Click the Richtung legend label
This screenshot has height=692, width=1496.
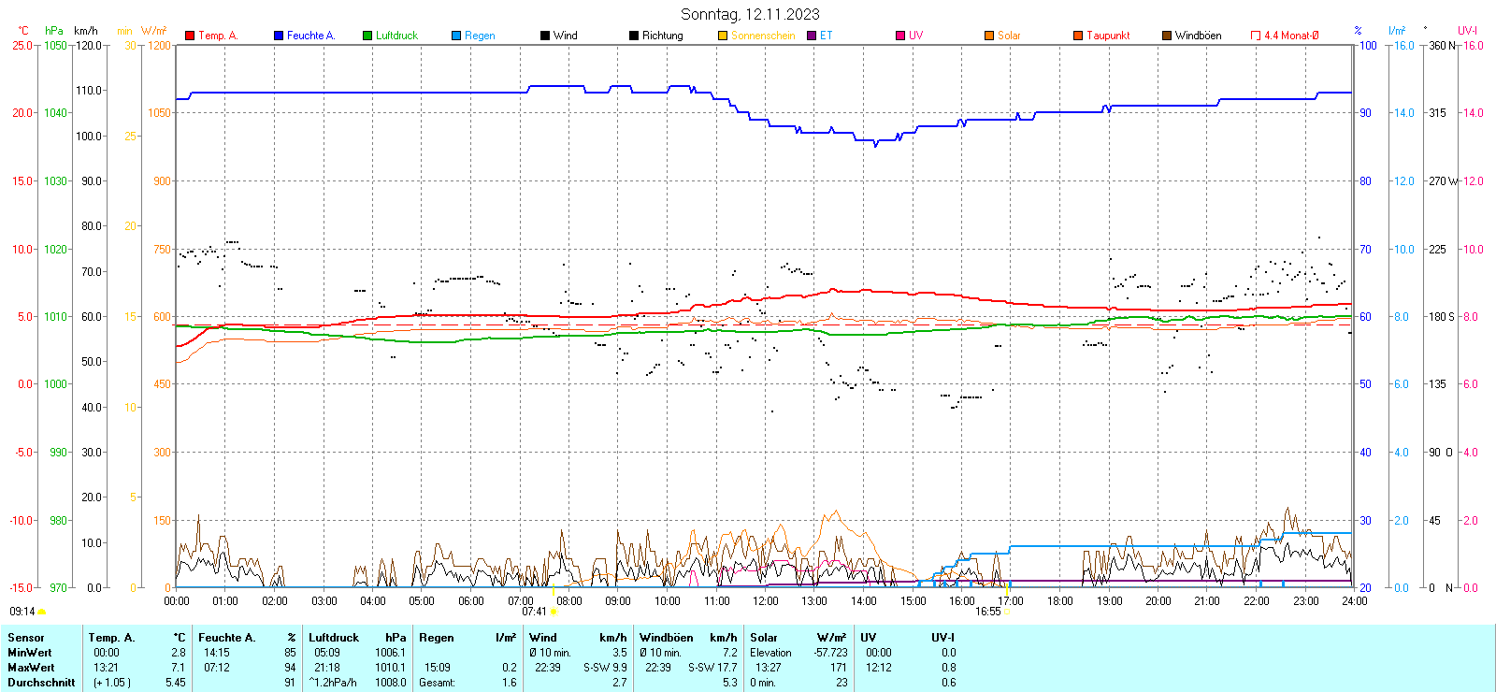coord(662,36)
